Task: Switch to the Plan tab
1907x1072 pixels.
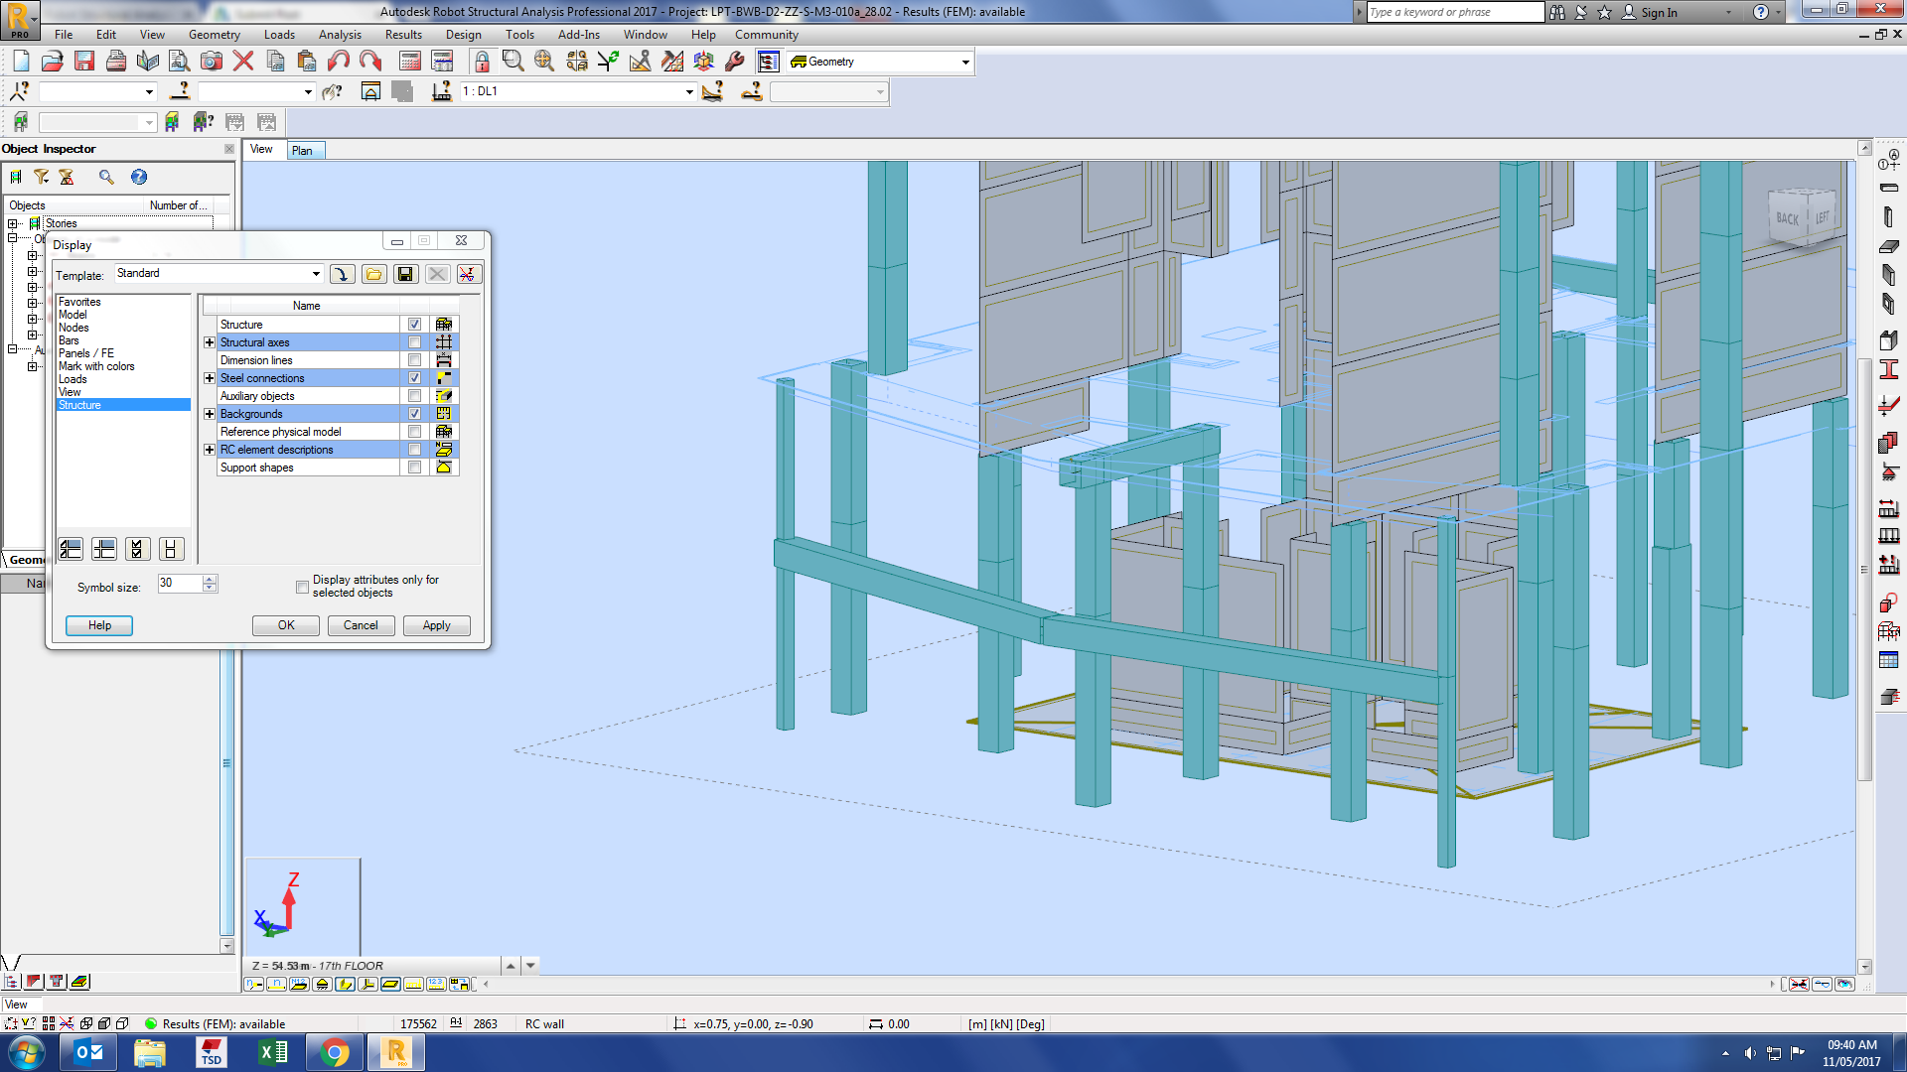Action: point(303,151)
